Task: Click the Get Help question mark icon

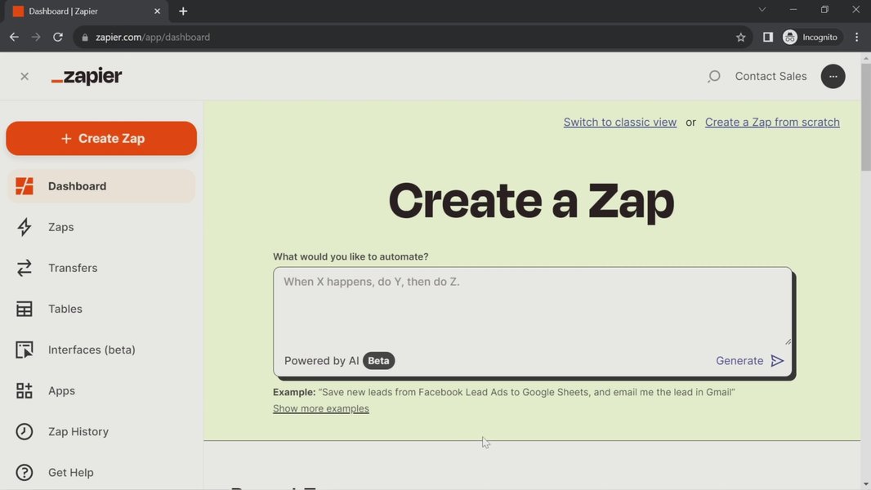Action: pos(25,472)
